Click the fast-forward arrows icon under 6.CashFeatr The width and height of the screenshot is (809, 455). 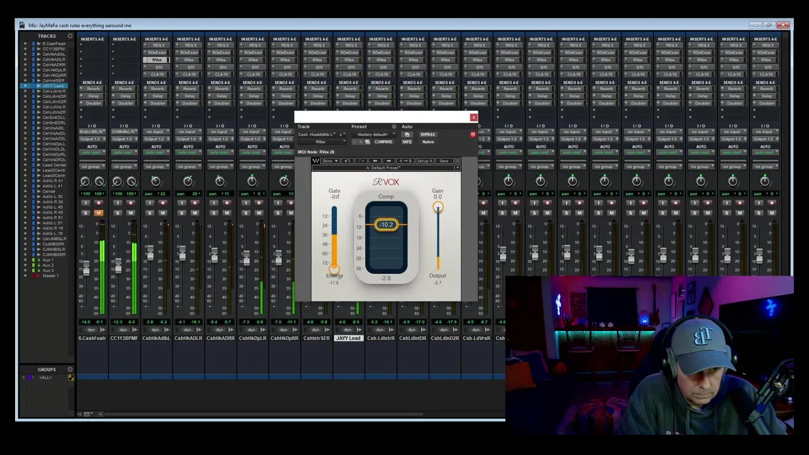coord(102,330)
